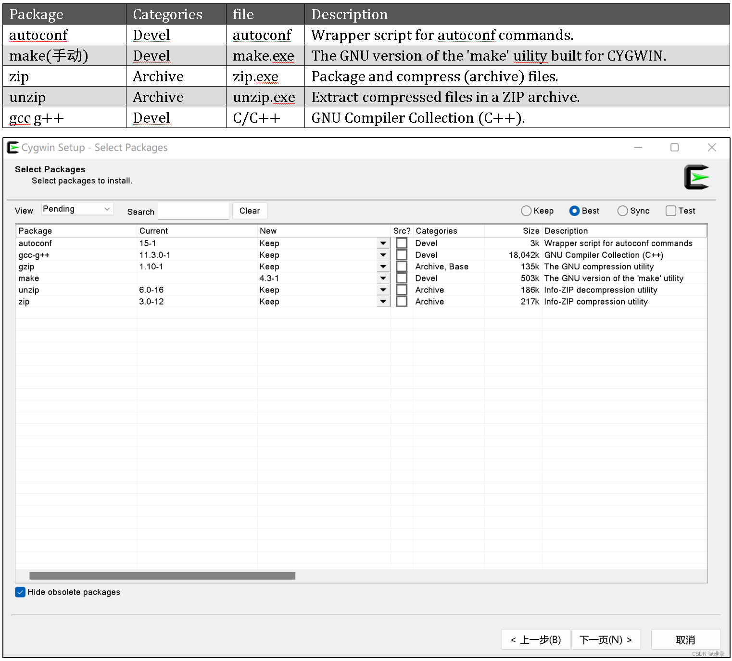Screen dimensions: 732x661
Task: Enable the Test checkbox
Action: tap(671, 211)
